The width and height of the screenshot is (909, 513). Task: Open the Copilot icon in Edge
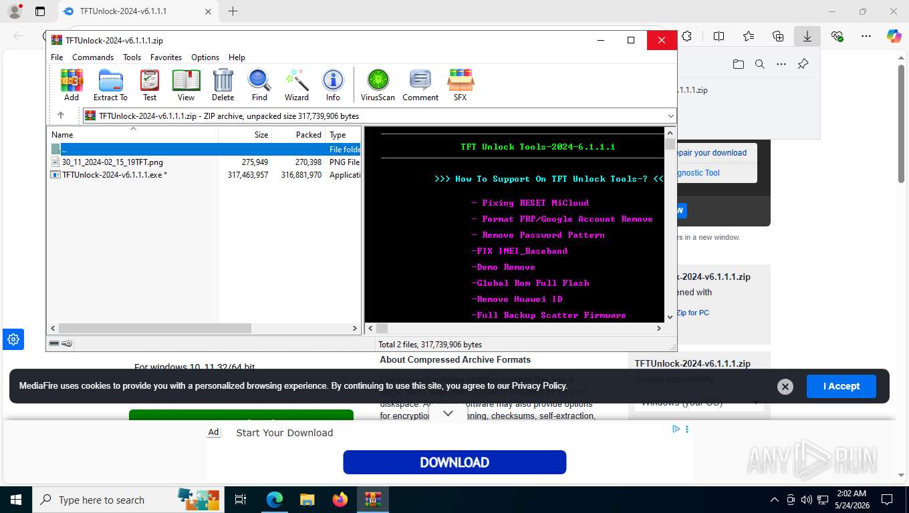[x=894, y=36]
